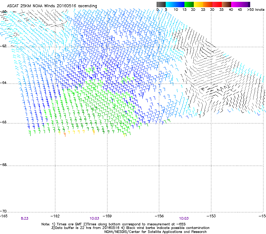Screen dimensions: 266x234
Task: Click the -62 latitude label
Action: [x=3, y=46]
